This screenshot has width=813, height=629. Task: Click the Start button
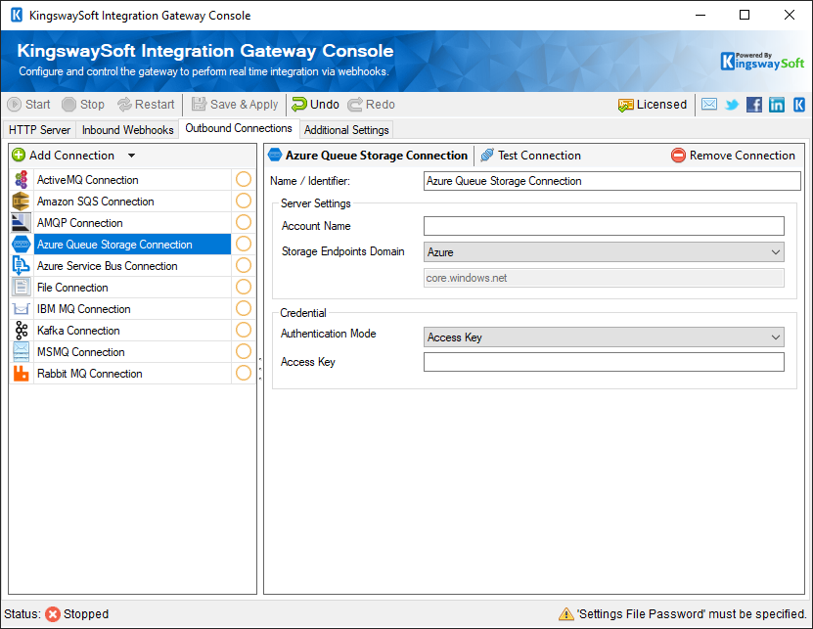(29, 105)
